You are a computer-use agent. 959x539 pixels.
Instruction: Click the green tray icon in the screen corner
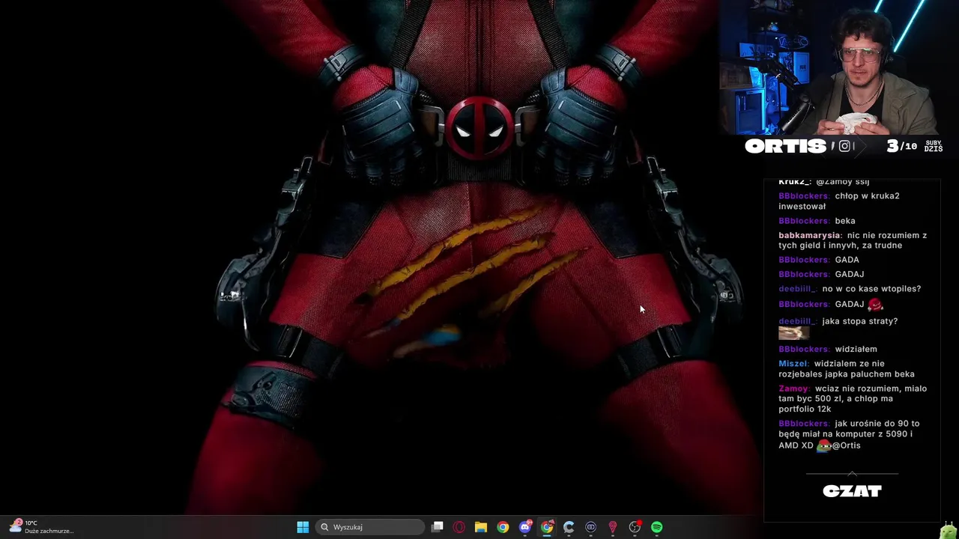click(x=949, y=531)
